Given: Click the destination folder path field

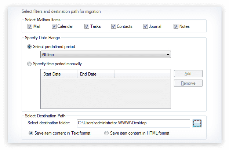Looking at the screenshot, I should click(133, 123).
